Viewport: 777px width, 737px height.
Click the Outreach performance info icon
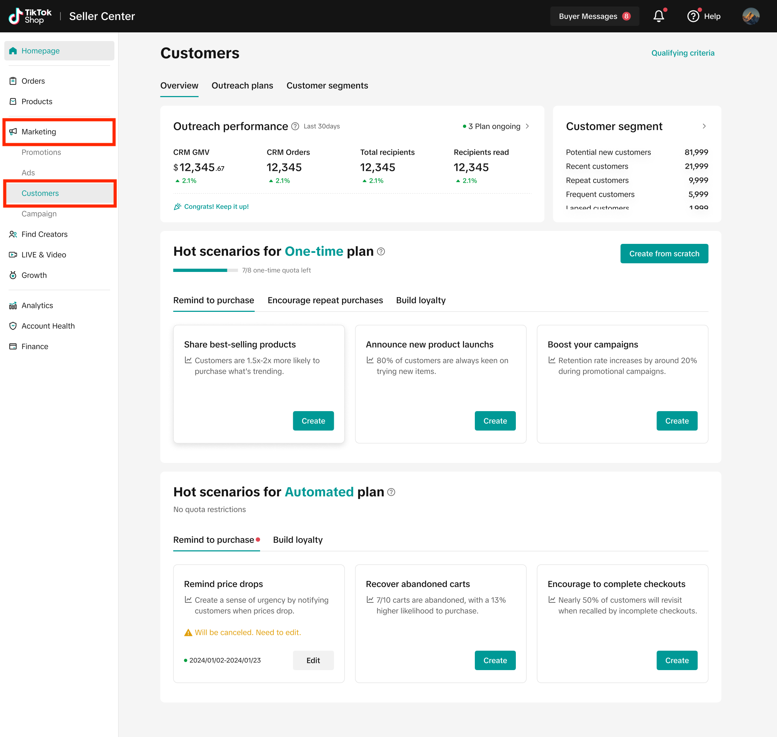pyautogui.click(x=295, y=126)
